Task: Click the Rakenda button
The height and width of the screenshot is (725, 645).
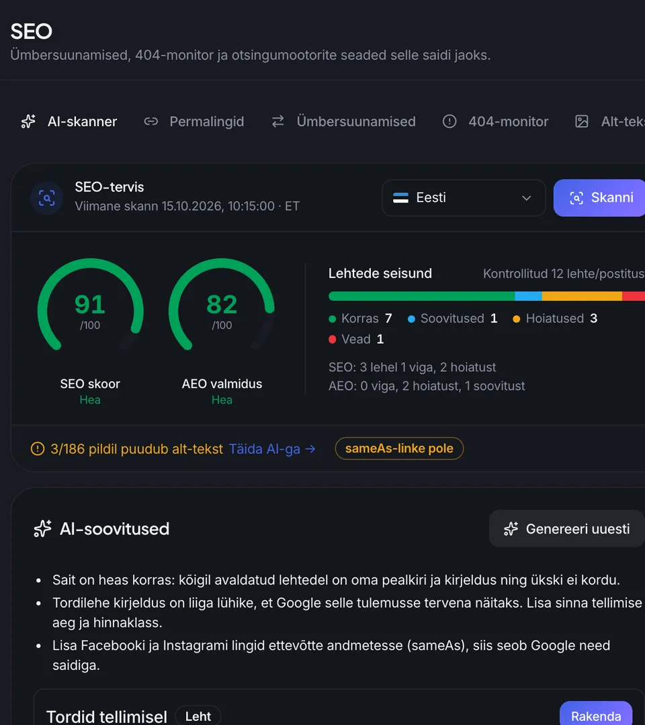Action: (x=596, y=716)
